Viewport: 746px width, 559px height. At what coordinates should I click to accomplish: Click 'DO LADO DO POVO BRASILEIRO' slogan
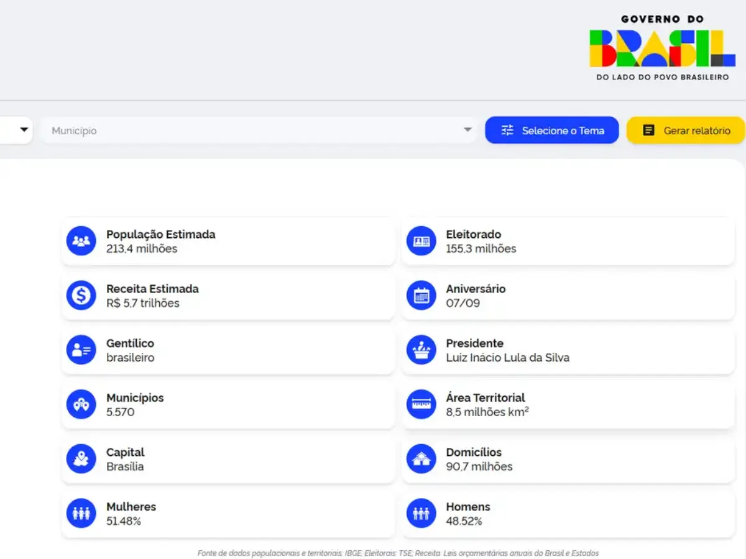(x=662, y=77)
